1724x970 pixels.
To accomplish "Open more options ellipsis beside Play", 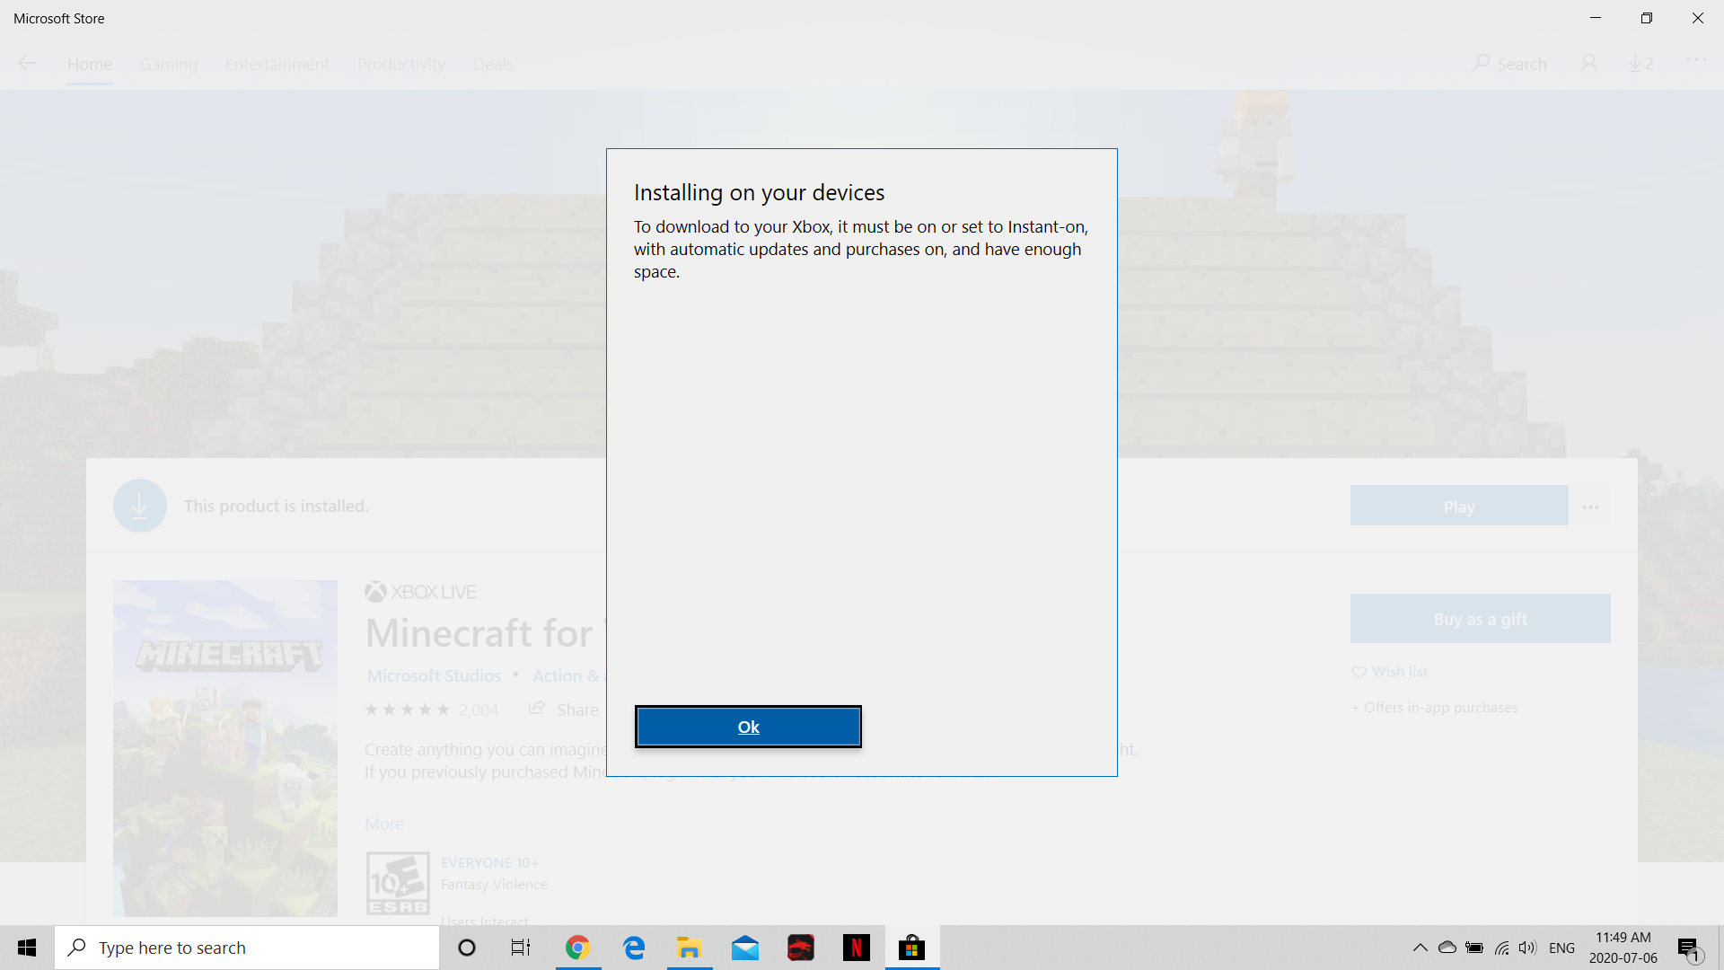I will (x=1591, y=507).
